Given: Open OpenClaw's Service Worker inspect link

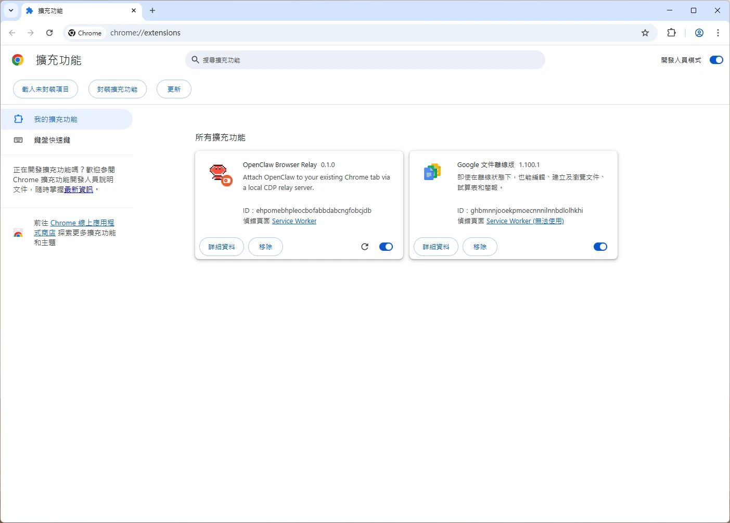Looking at the screenshot, I should (x=294, y=221).
